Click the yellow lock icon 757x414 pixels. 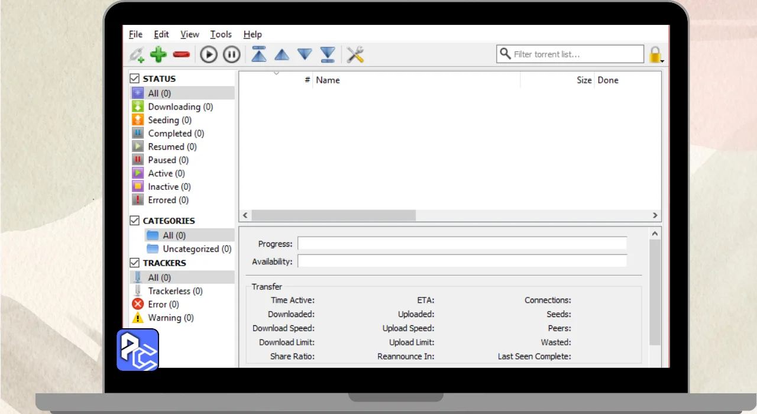click(x=655, y=54)
